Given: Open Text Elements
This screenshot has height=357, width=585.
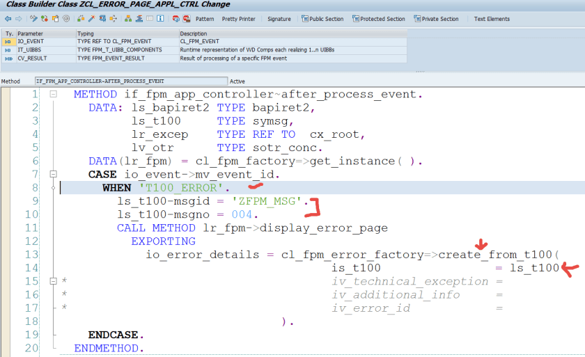Looking at the screenshot, I should [x=492, y=19].
